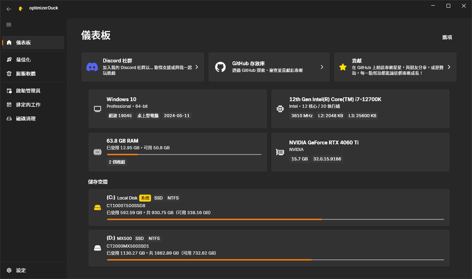Click the 3610 MHz tag
The width and height of the screenshot is (472, 279).
(302, 115)
